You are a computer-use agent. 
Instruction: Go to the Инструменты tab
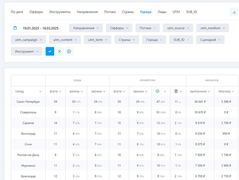pyautogui.click(x=60, y=12)
